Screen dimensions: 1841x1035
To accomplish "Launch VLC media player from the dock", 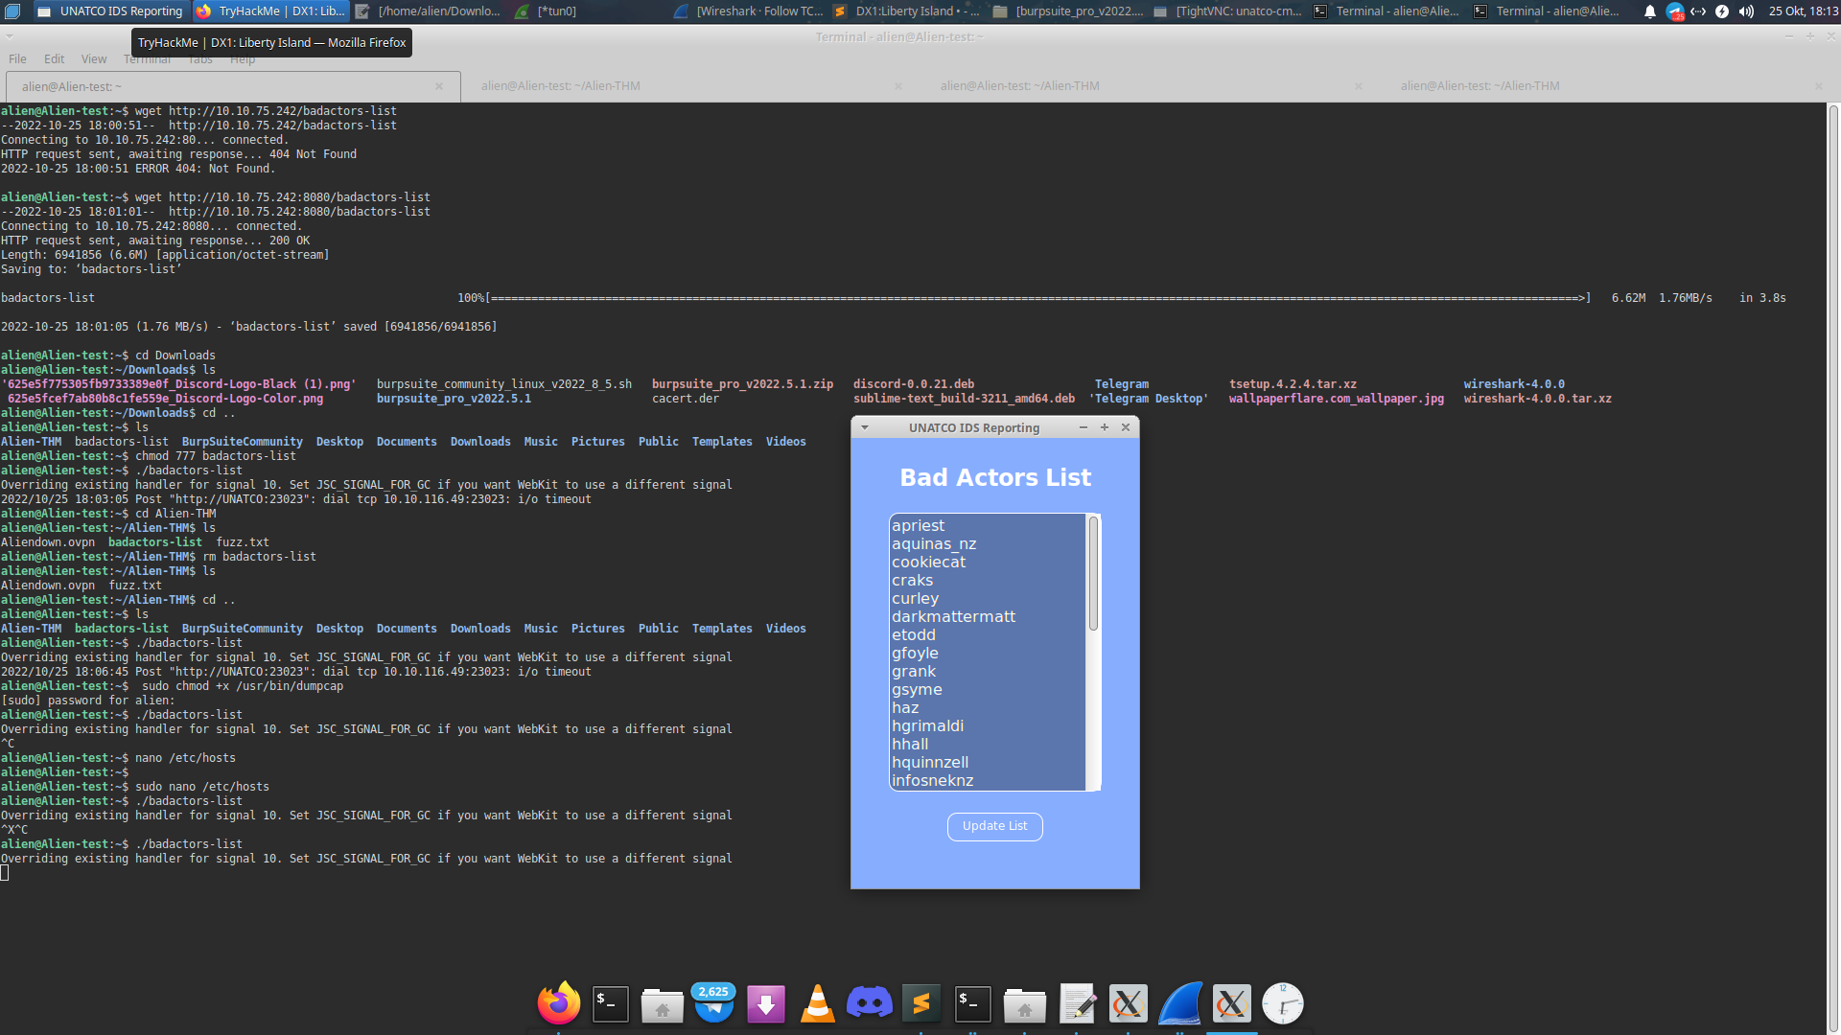I will 817,1003.
